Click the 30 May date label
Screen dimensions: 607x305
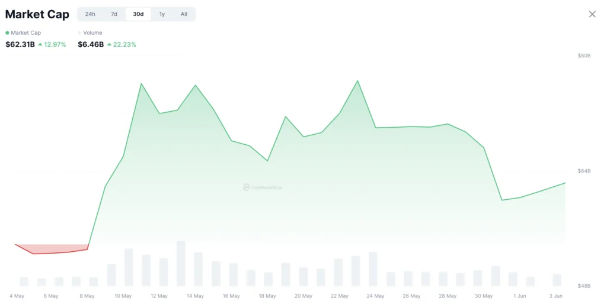[x=484, y=296]
